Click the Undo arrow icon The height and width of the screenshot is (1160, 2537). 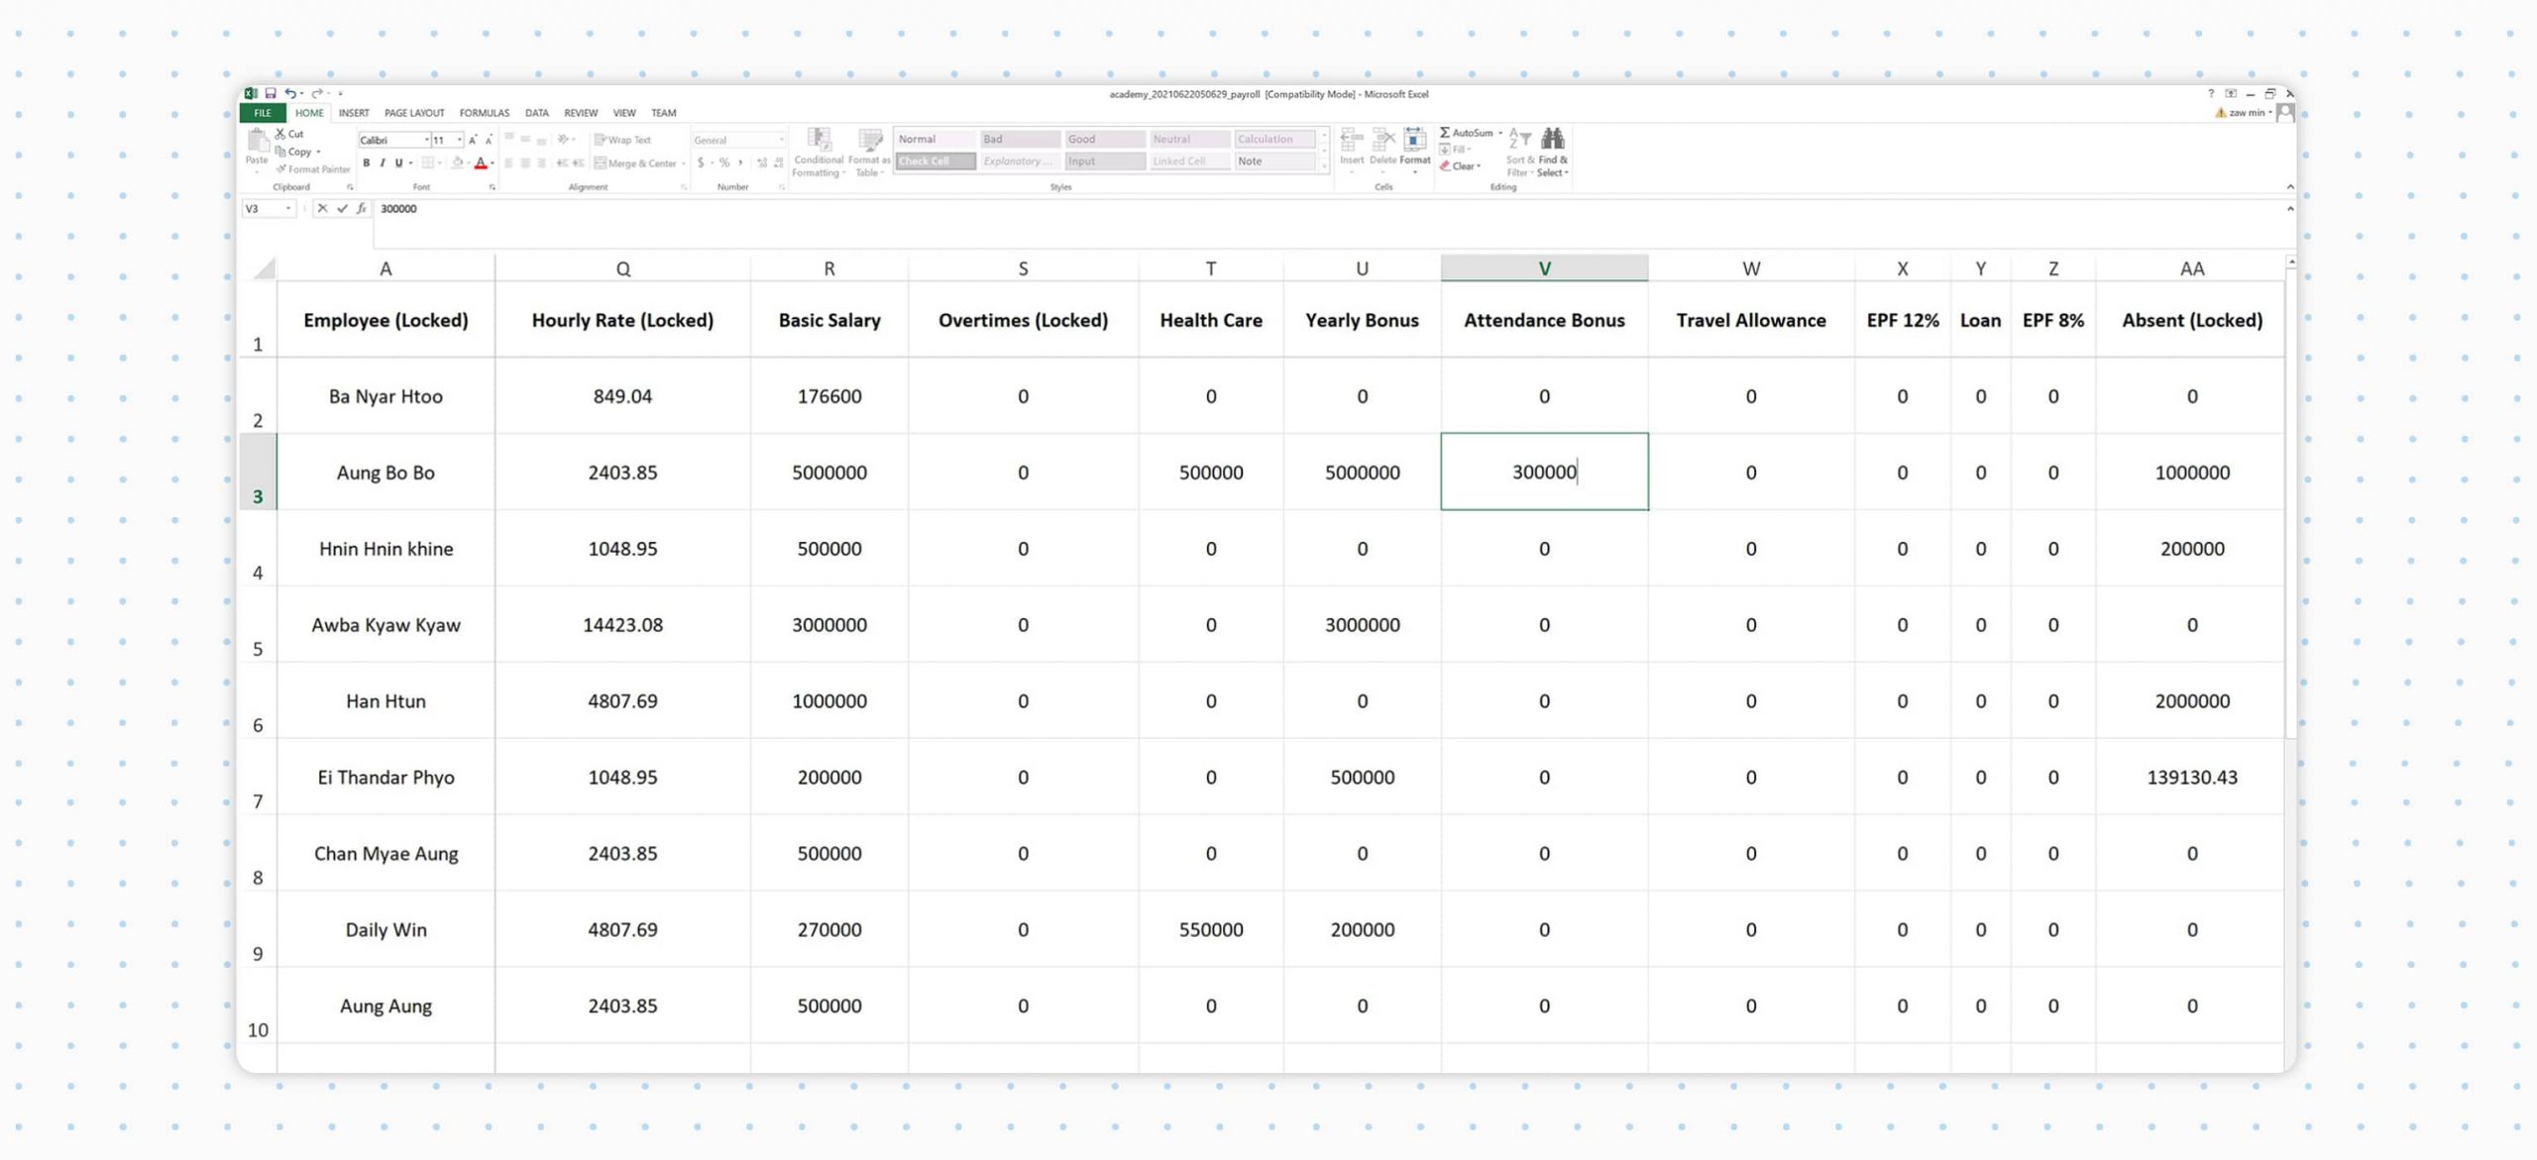[x=290, y=94]
